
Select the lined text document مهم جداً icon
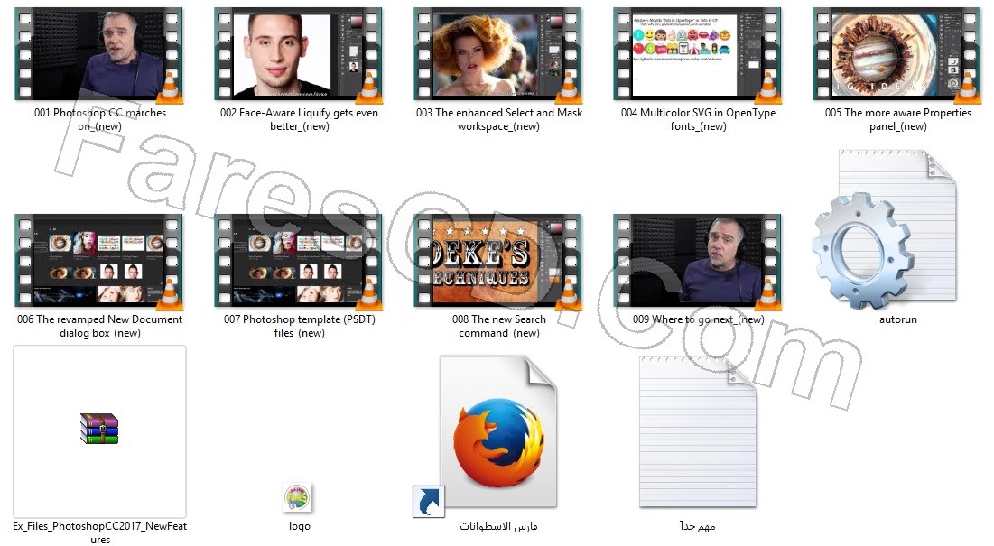click(x=697, y=432)
